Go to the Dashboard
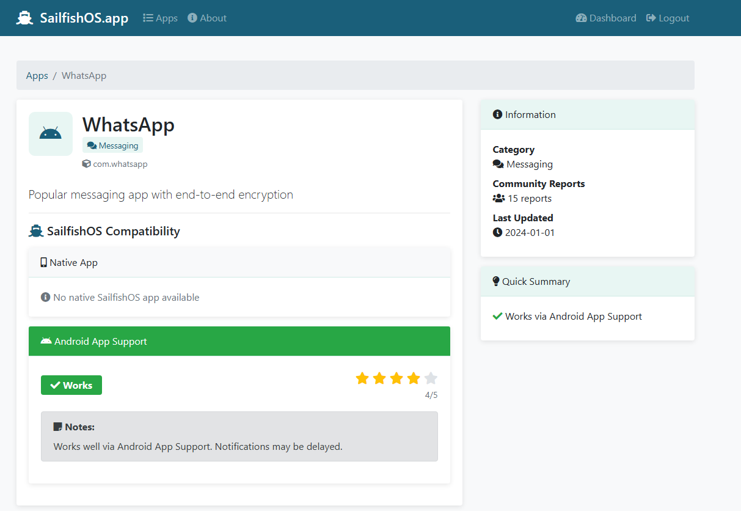741x511 pixels. [x=606, y=18]
